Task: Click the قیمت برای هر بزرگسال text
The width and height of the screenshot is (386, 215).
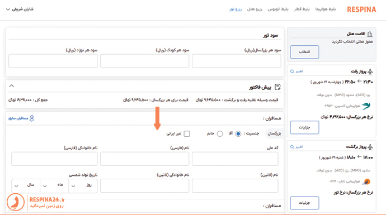Action: [x=156, y=100]
